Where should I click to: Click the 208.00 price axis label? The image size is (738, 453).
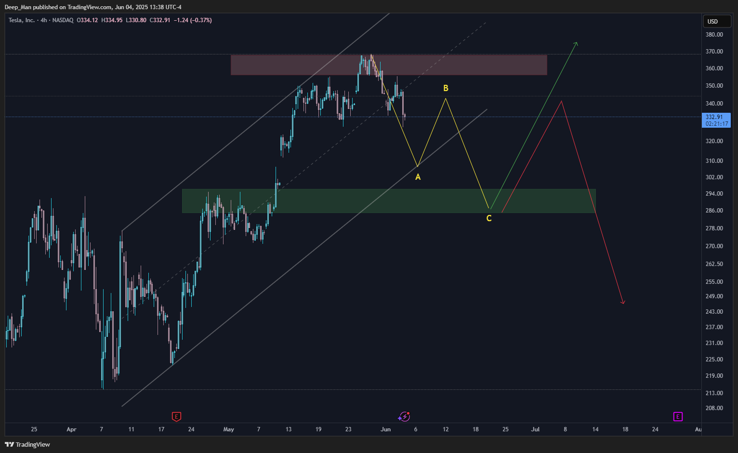(x=714, y=408)
